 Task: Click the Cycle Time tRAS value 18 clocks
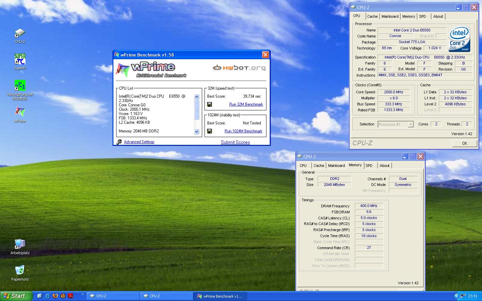tap(369, 236)
